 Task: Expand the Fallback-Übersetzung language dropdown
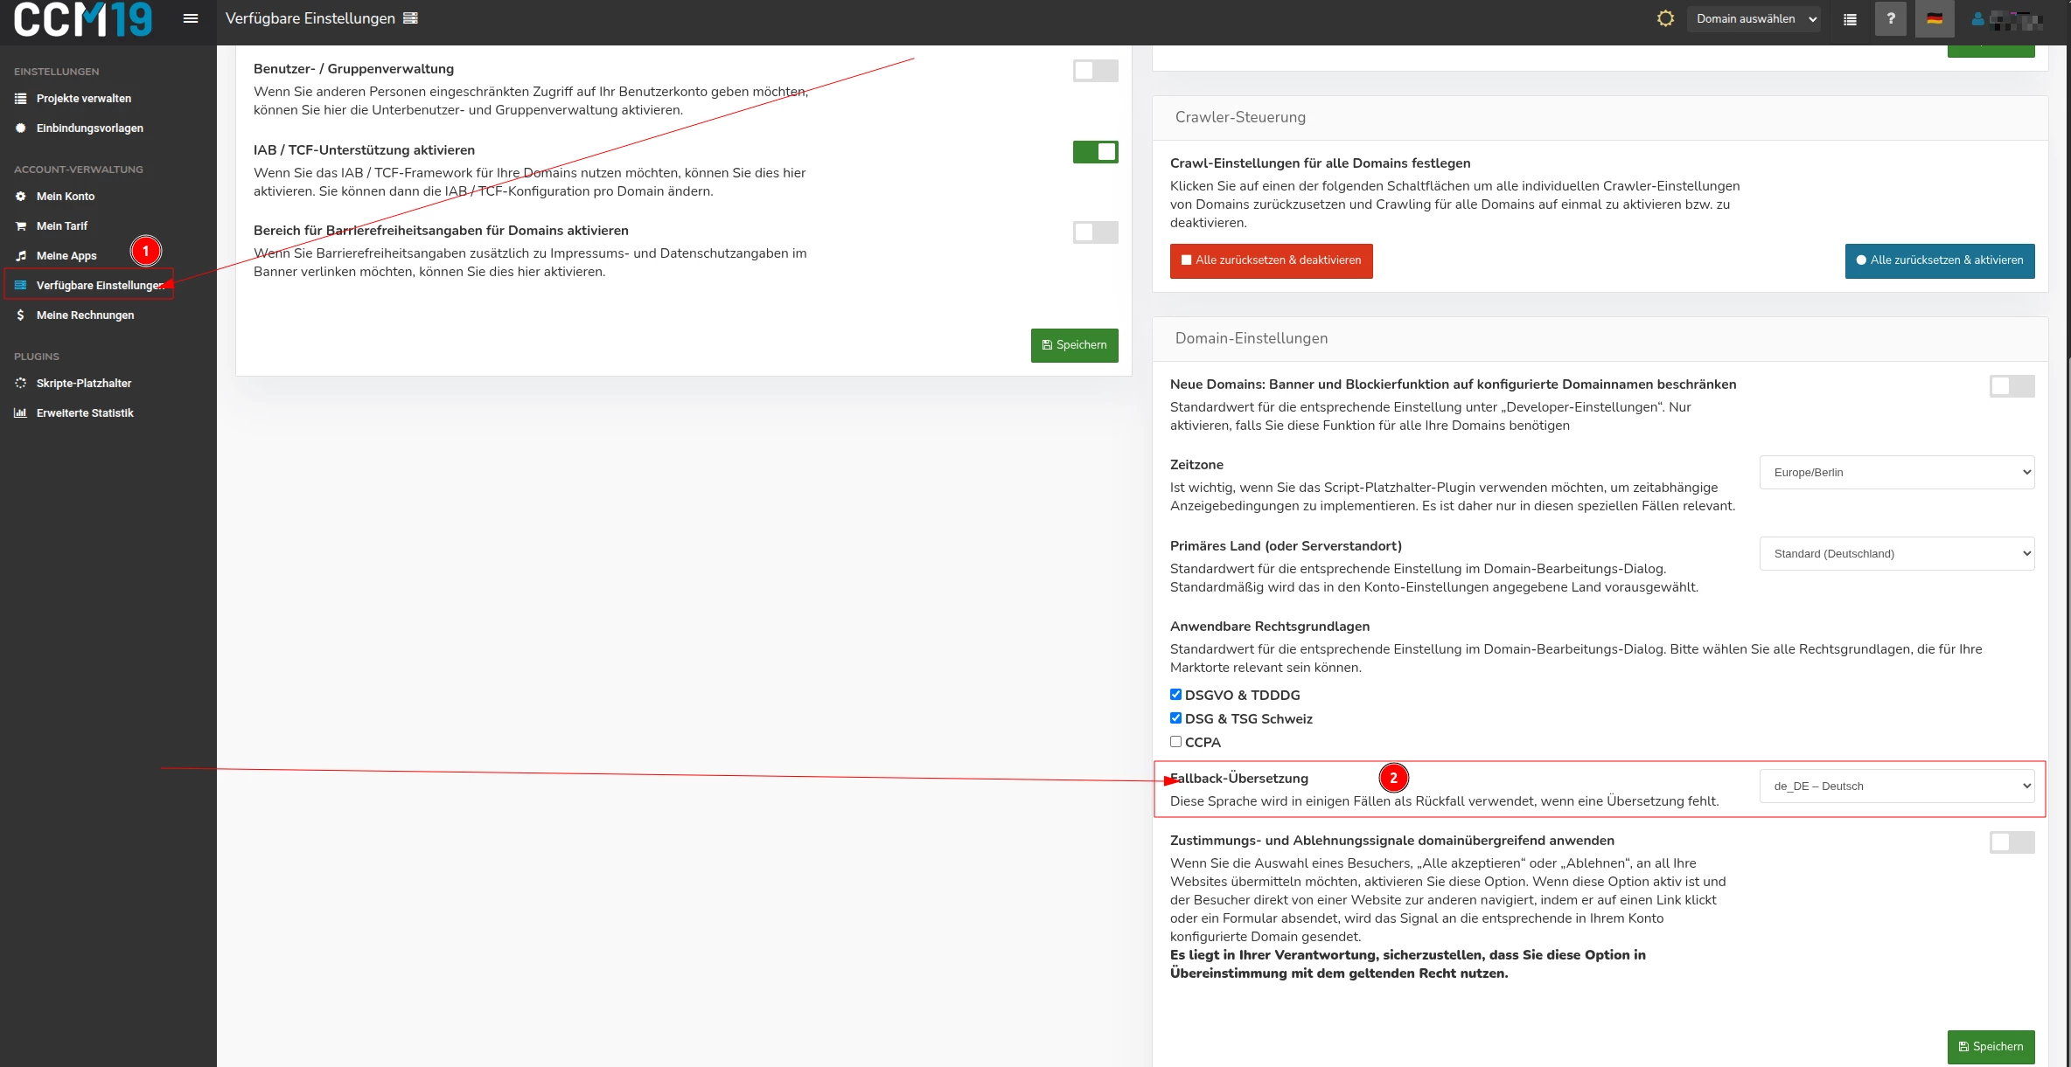click(x=1896, y=786)
